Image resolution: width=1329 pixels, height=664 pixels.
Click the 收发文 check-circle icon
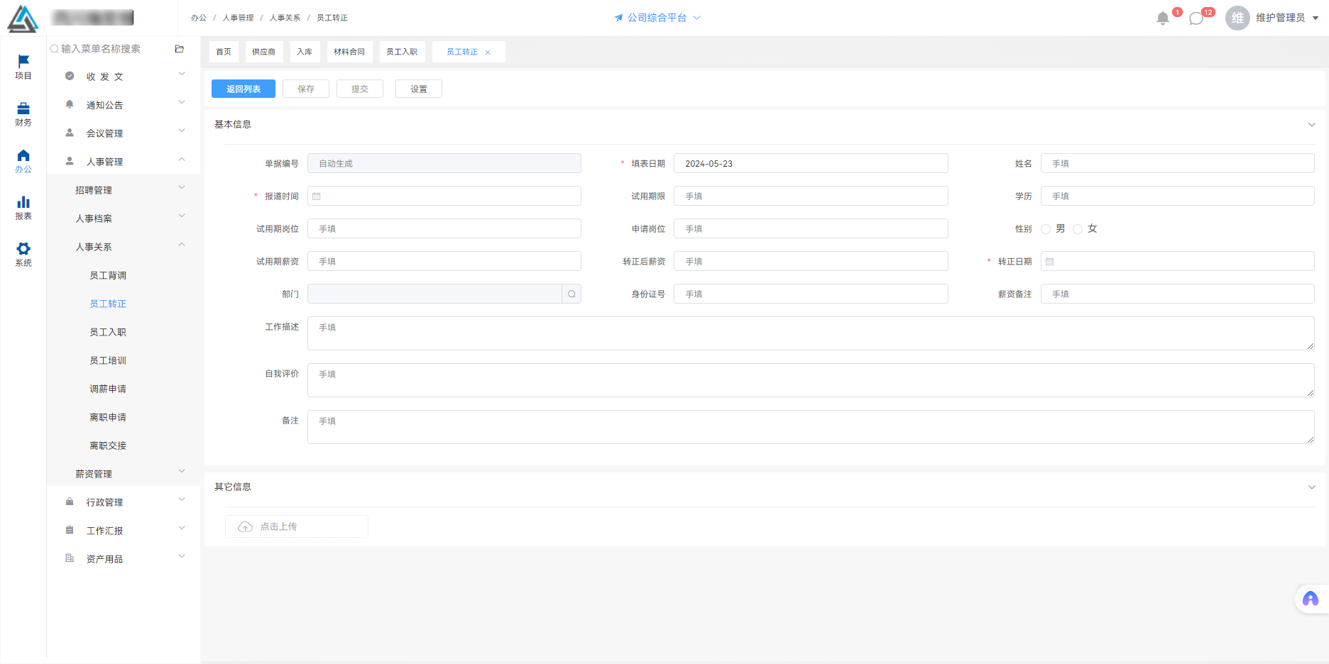tap(70, 76)
